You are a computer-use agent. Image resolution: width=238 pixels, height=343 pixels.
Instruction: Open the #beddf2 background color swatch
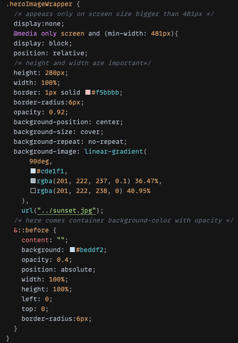click(72, 250)
